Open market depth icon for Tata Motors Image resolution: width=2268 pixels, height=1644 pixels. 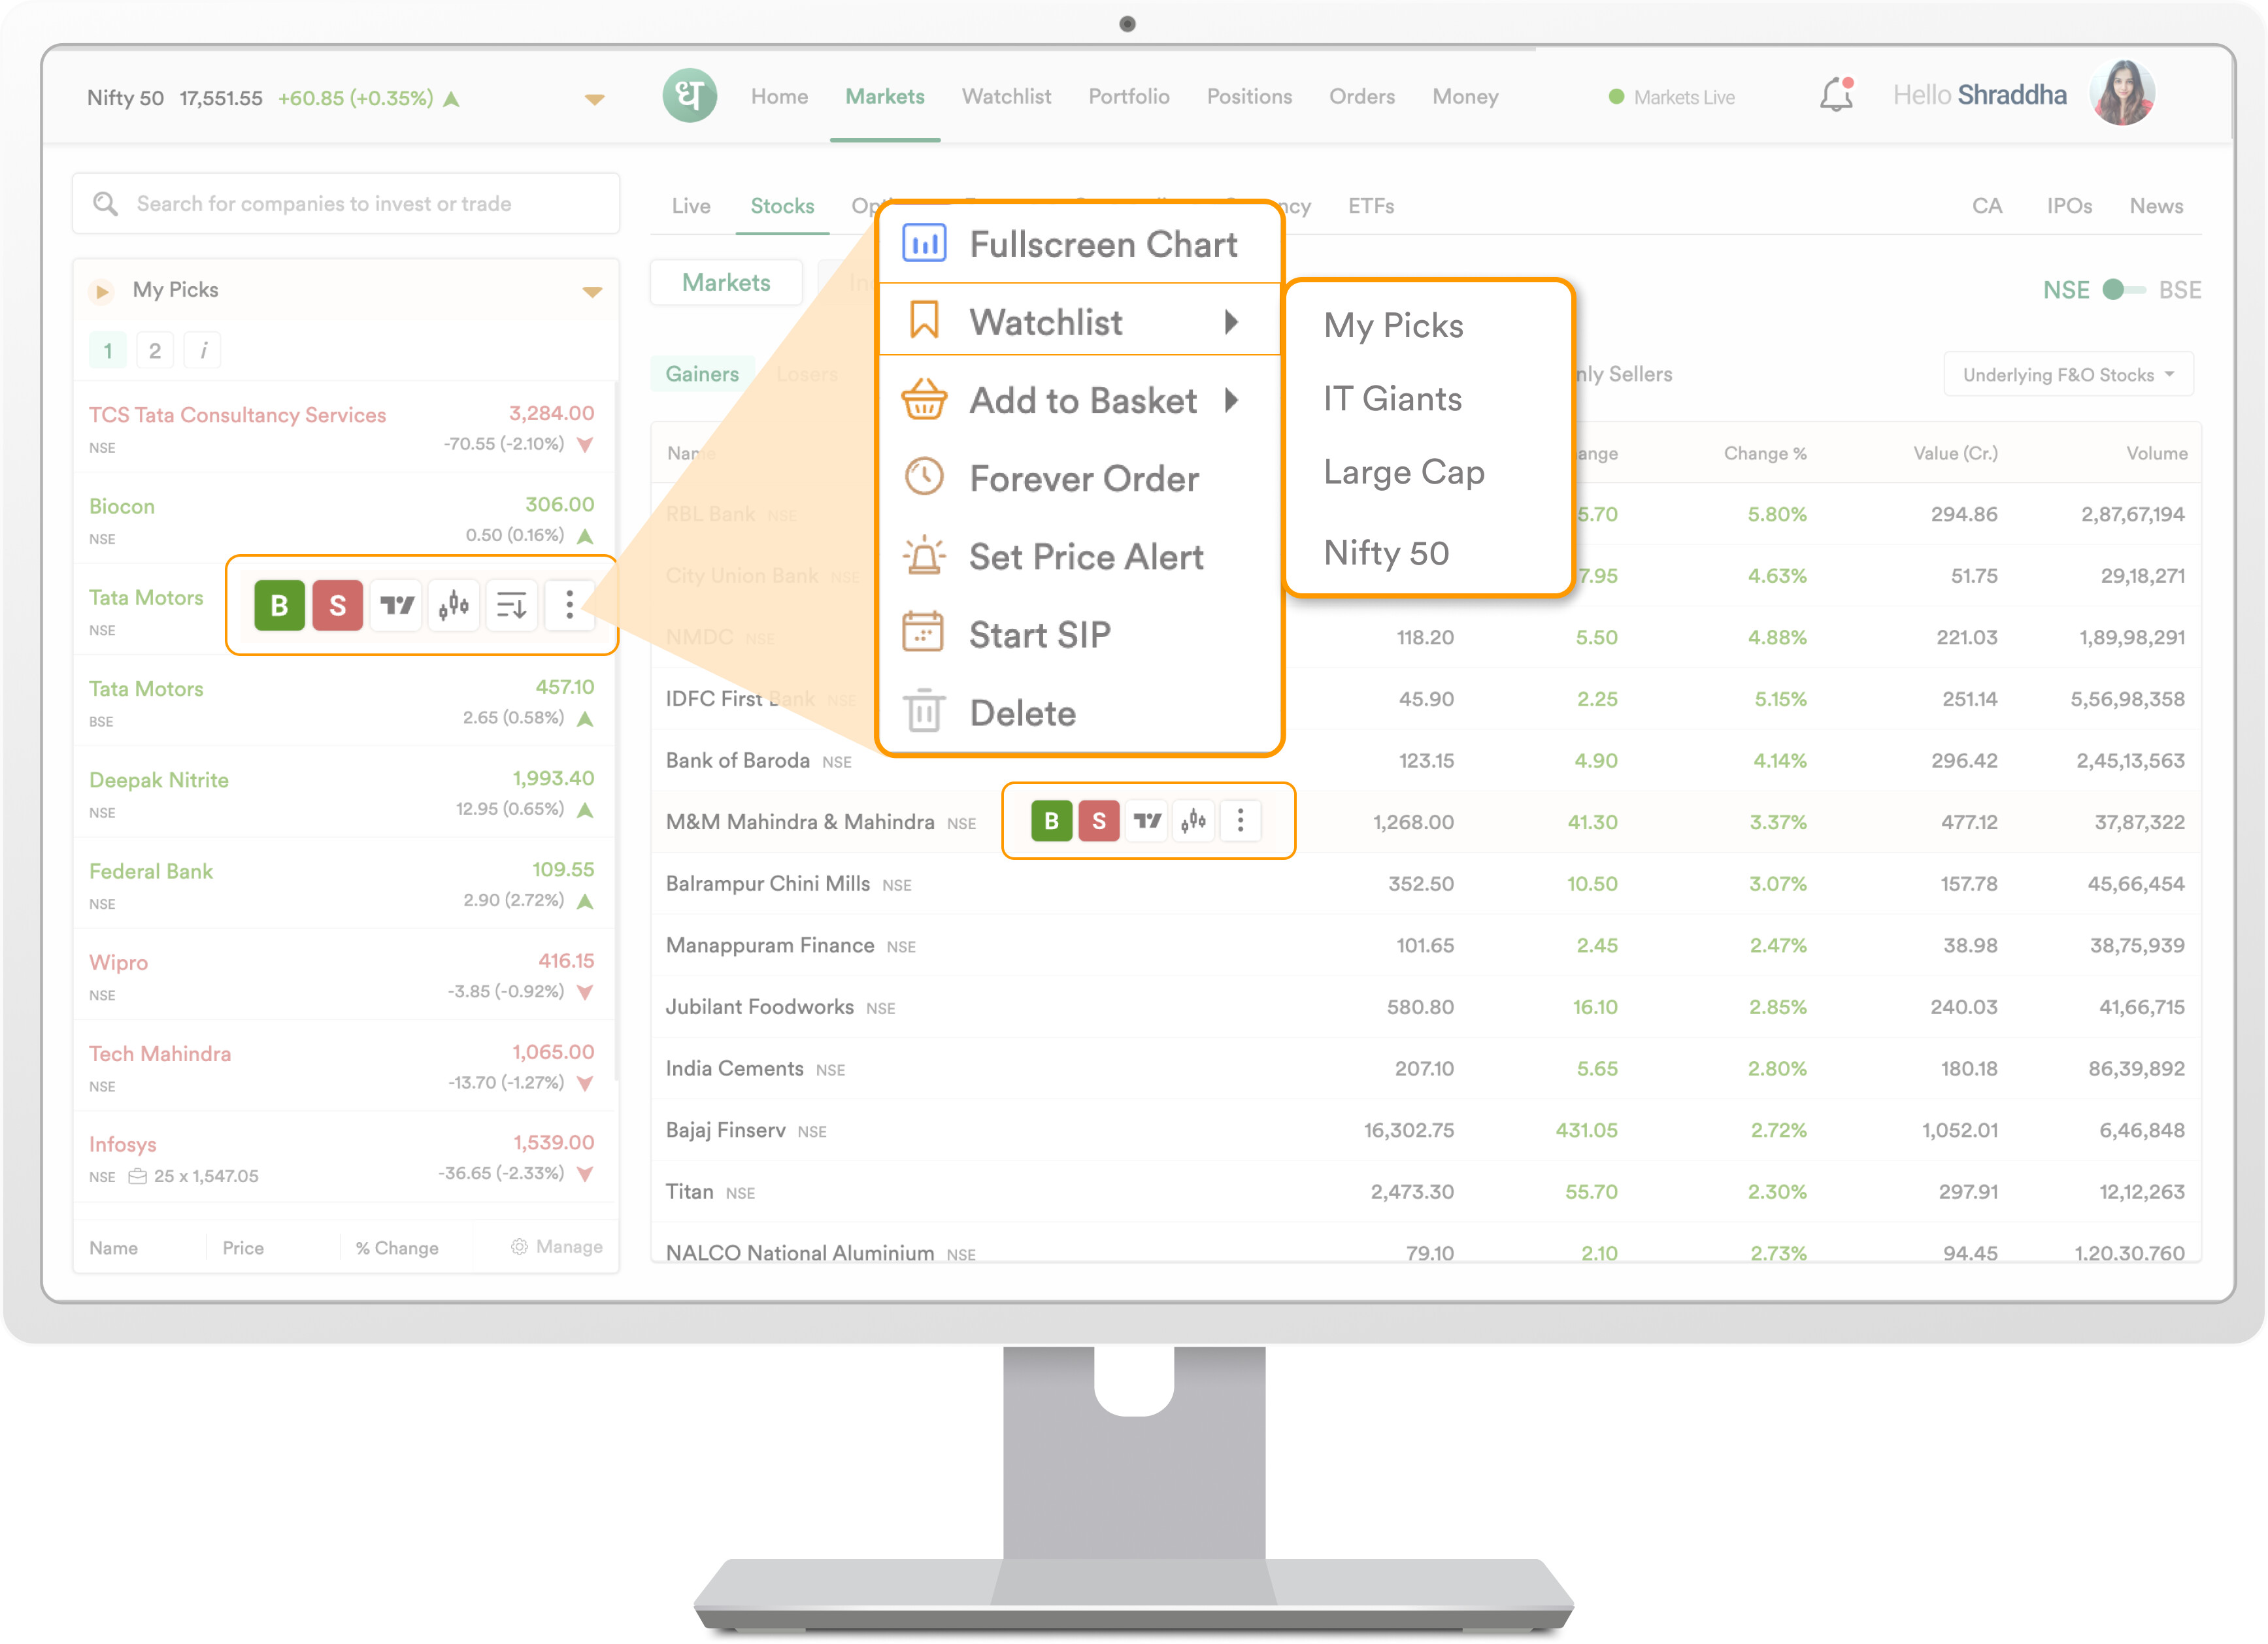point(512,605)
